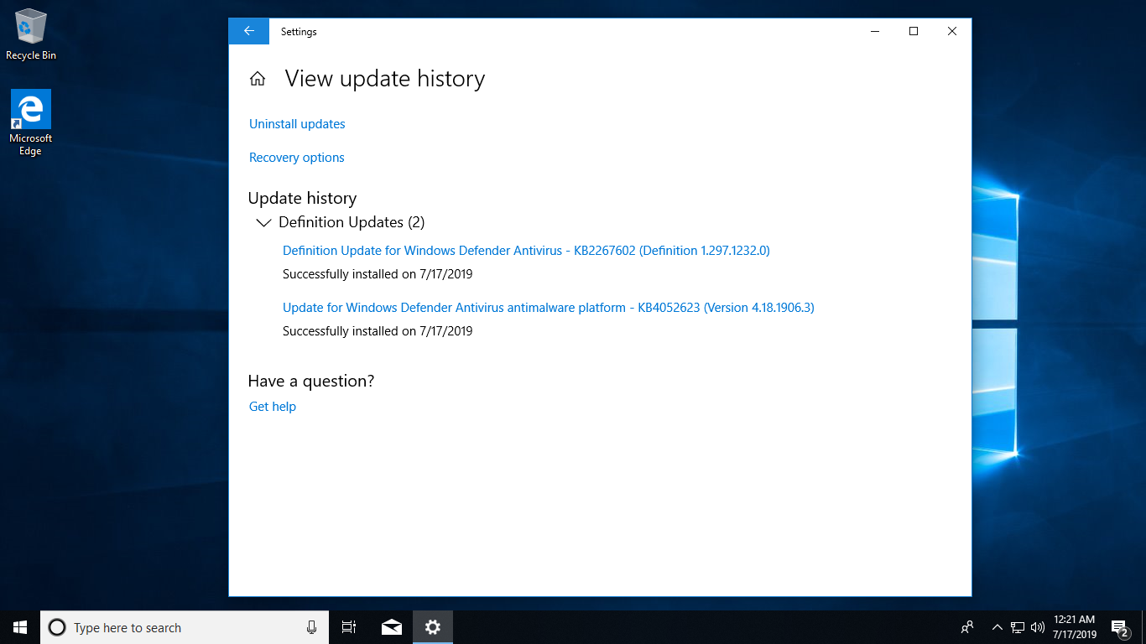The image size is (1146, 644).
Task: Click the back arrow in Settings
Action: point(248,31)
